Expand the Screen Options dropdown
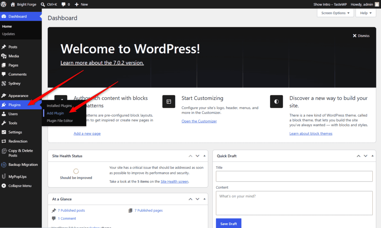The image size is (381, 228). pos(335,13)
